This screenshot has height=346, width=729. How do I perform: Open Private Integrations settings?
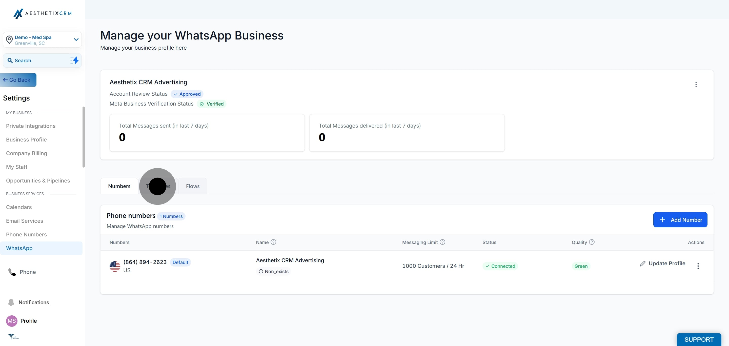31,126
